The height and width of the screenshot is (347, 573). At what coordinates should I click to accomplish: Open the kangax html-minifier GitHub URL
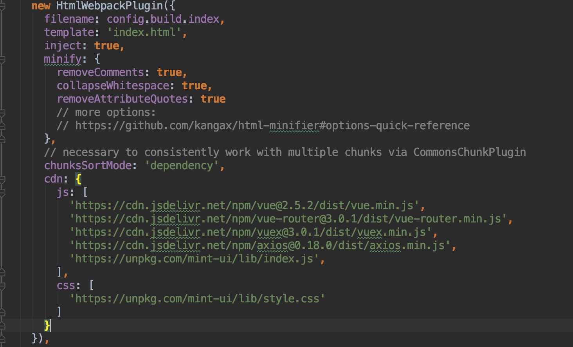272,126
